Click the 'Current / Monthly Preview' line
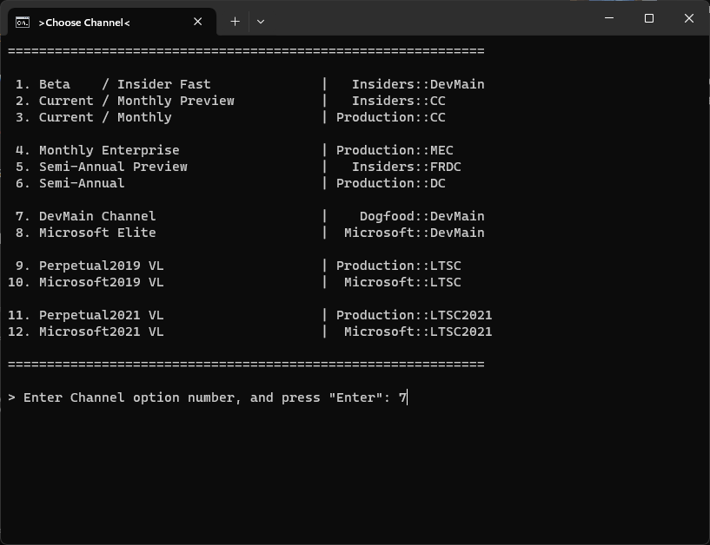Screen dimensions: 710x545 point(136,101)
